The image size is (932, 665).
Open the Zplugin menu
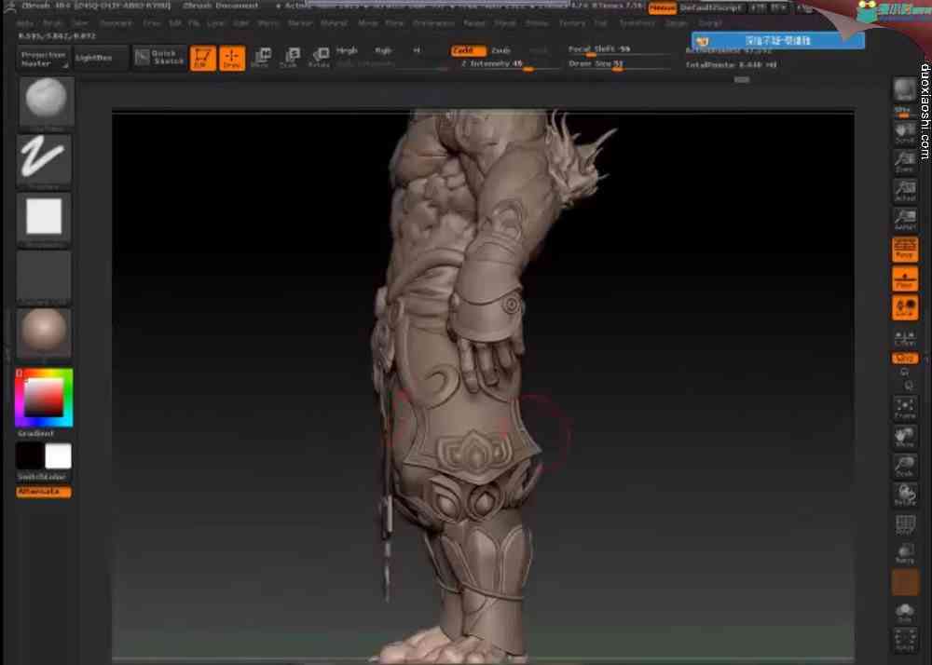click(677, 23)
